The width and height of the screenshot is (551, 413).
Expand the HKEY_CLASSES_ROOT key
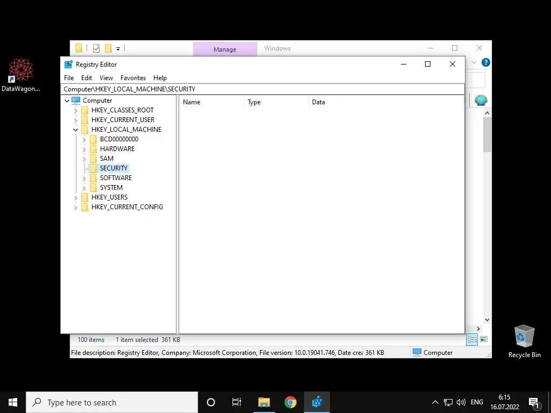point(75,111)
